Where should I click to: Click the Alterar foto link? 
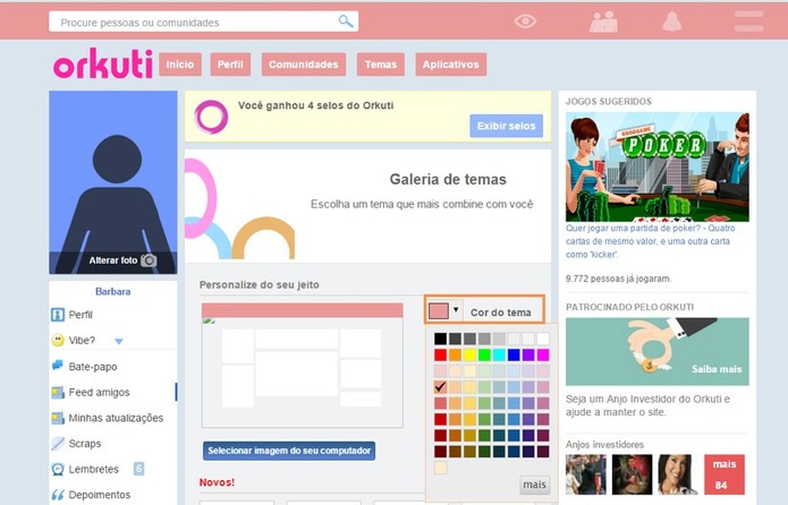point(113,260)
